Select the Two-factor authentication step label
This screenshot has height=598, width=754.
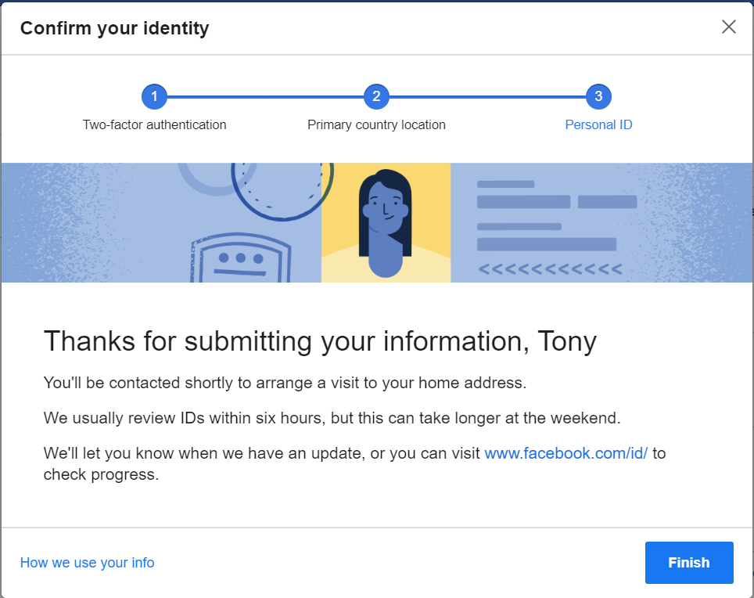[x=154, y=124]
